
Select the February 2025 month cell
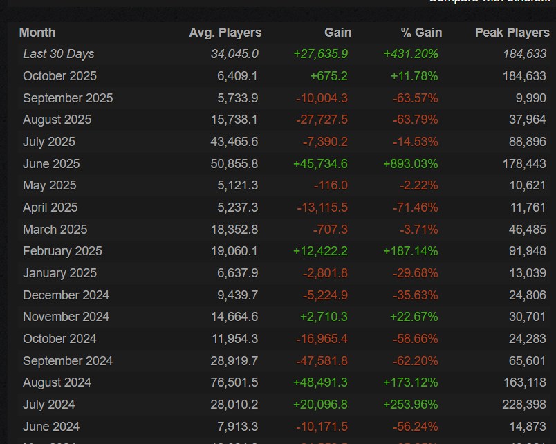pyautogui.click(x=62, y=251)
